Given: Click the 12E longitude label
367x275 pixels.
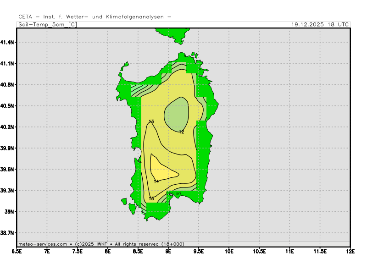Looking at the screenshot, I should click(350, 251).
